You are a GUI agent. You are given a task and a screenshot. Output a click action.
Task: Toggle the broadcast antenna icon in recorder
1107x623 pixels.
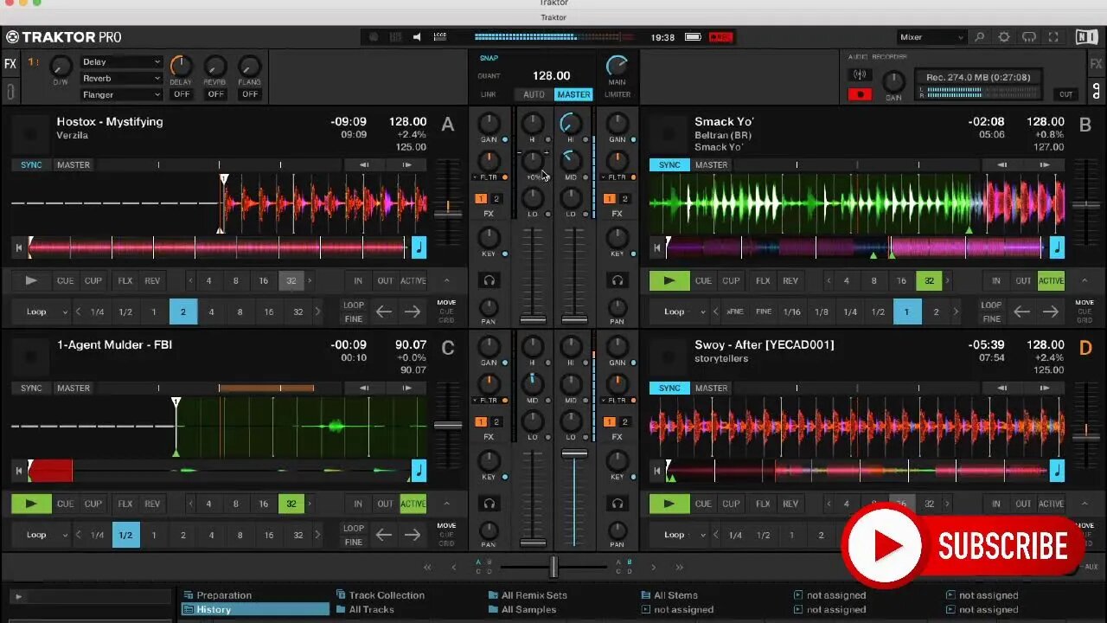pyautogui.click(x=860, y=74)
